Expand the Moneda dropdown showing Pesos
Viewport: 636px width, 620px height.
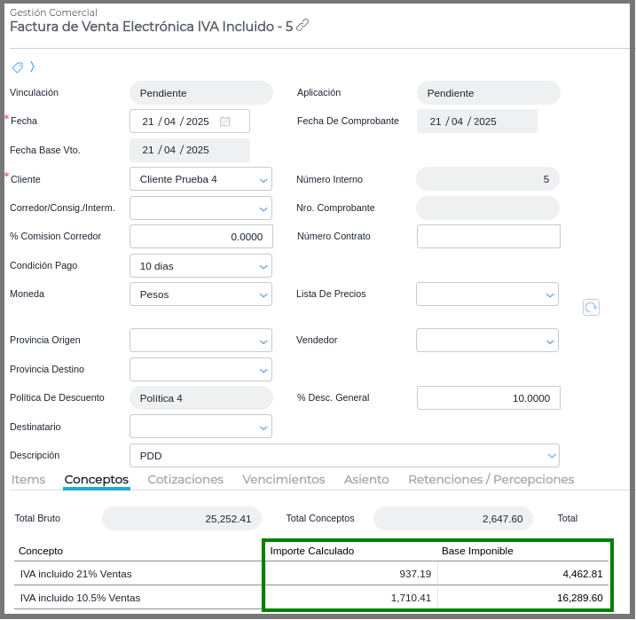[x=263, y=294]
